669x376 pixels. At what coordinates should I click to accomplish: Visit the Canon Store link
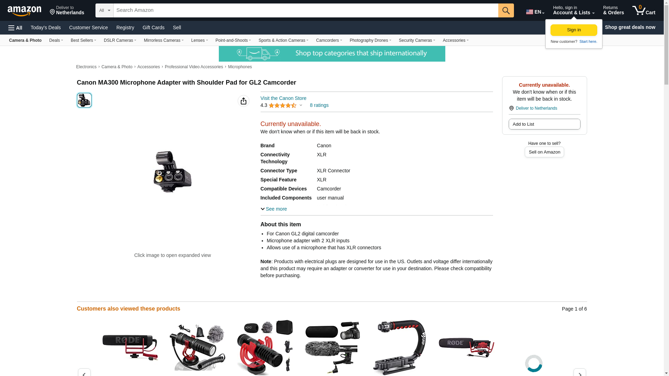283,98
